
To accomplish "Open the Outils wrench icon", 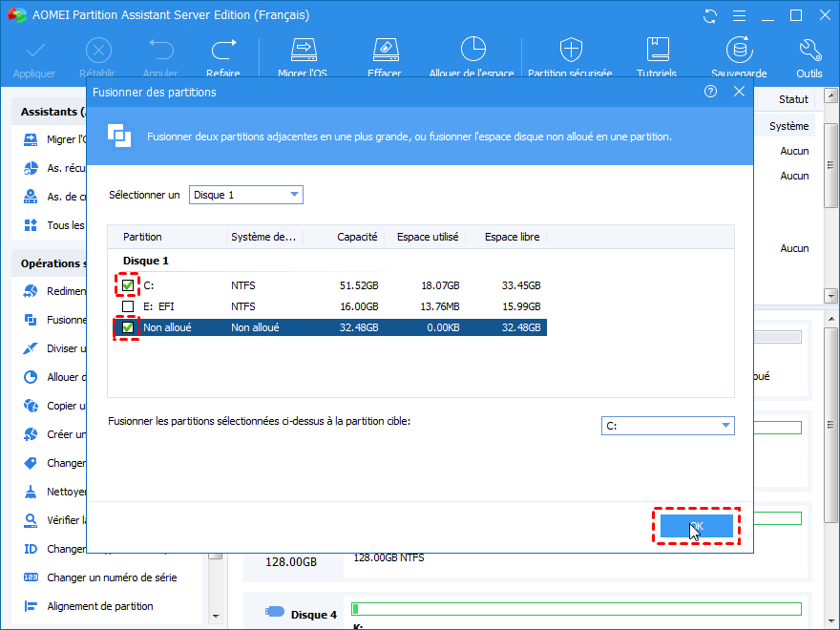I will tap(808, 51).
